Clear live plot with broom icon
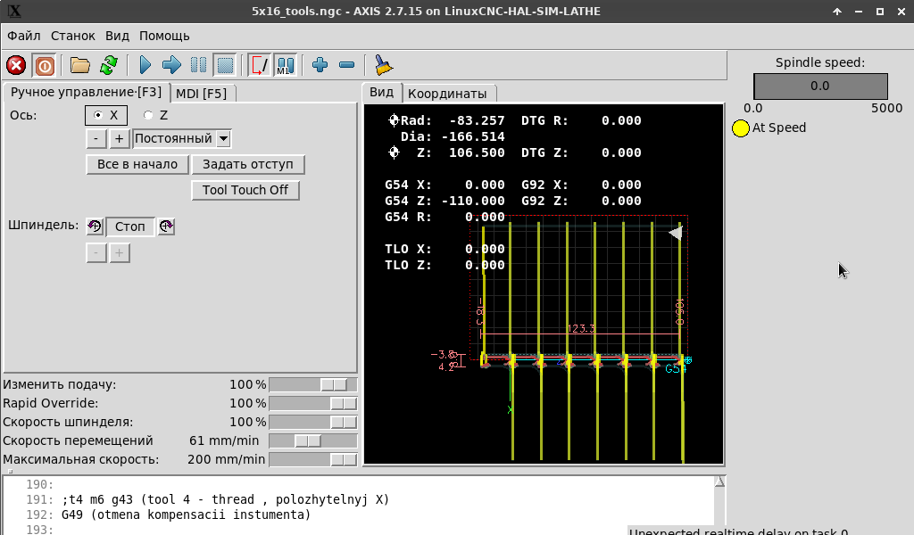The image size is (914, 535). (x=383, y=65)
